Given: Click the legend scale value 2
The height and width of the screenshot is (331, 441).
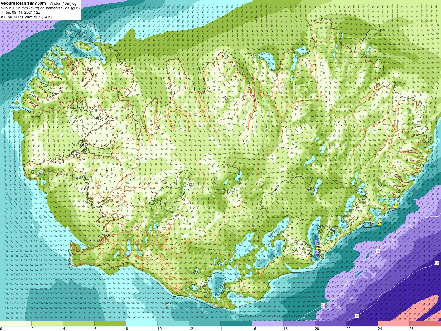Looking at the screenshot, I should [32, 329].
